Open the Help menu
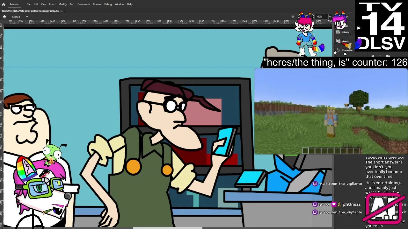 [130, 4]
